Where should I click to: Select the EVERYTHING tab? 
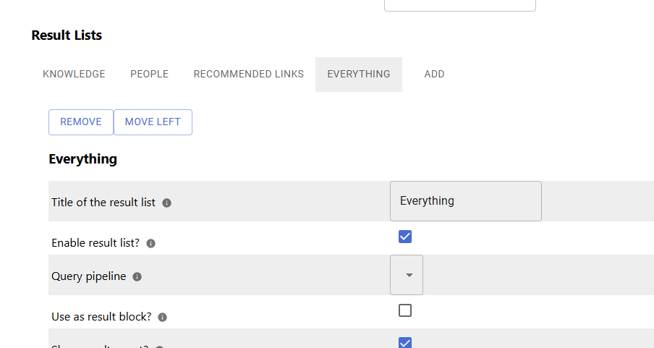pyautogui.click(x=359, y=75)
